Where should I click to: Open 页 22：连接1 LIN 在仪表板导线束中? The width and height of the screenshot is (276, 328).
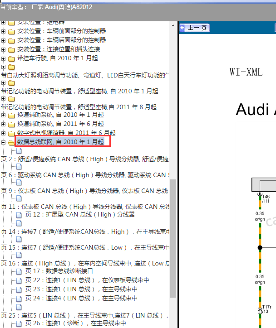point(87,280)
